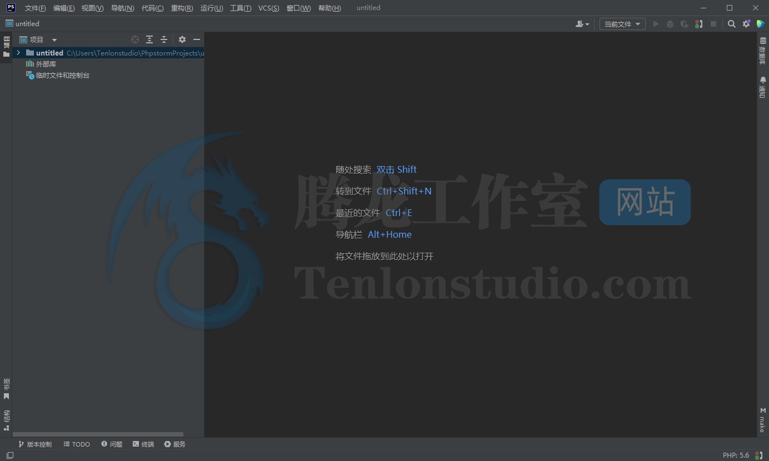The height and width of the screenshot is (461, 769).
Task: Click the untitled breadcrumb in navigation bar
Action: [22, 24]
